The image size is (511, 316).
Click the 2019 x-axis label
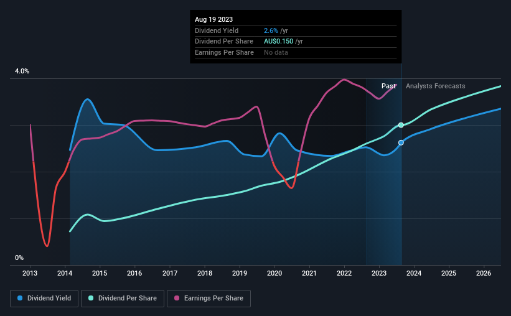[240, 273]
